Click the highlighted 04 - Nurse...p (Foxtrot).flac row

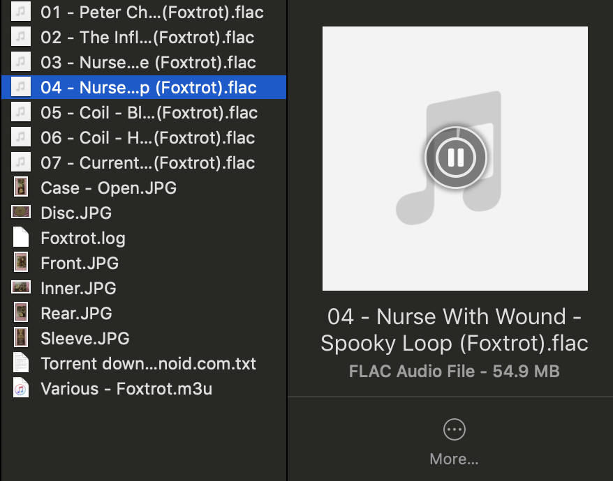click(144, 87)
